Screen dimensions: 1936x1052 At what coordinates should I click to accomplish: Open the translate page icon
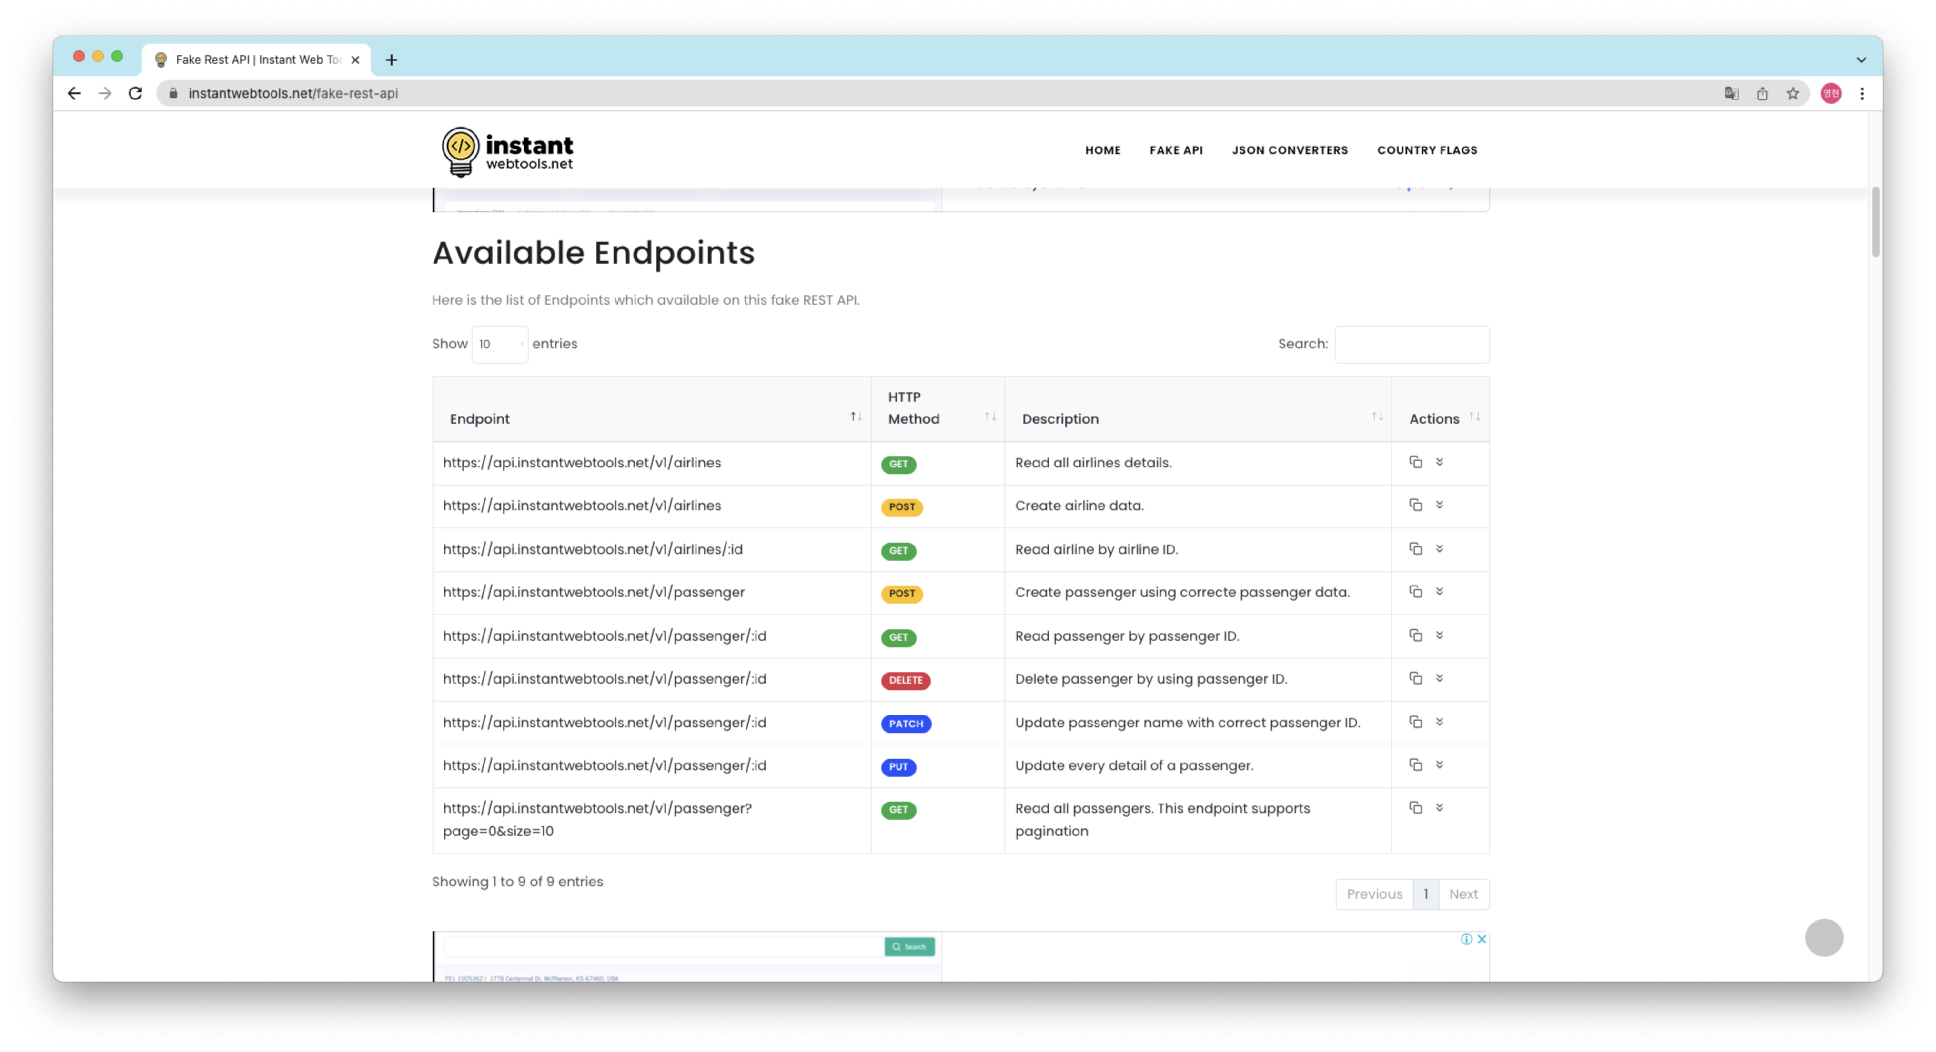coord(1732,94)
